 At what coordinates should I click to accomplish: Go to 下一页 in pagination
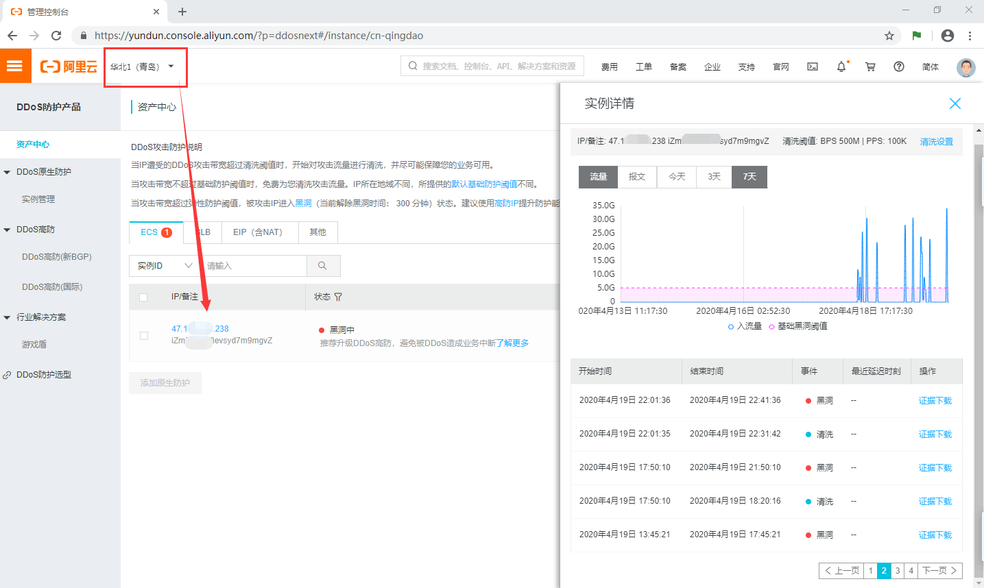tap(940, 571)
